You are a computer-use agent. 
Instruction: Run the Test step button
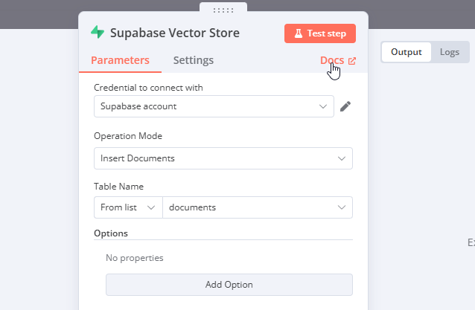click(320, 33)
